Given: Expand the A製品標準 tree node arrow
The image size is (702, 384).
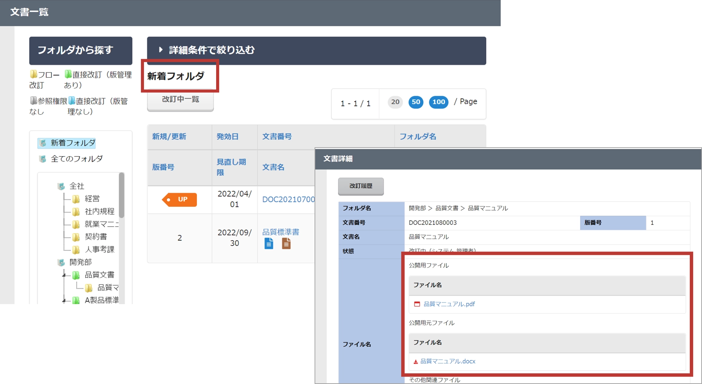Looking at the screenshot, I should click(64, 300).
